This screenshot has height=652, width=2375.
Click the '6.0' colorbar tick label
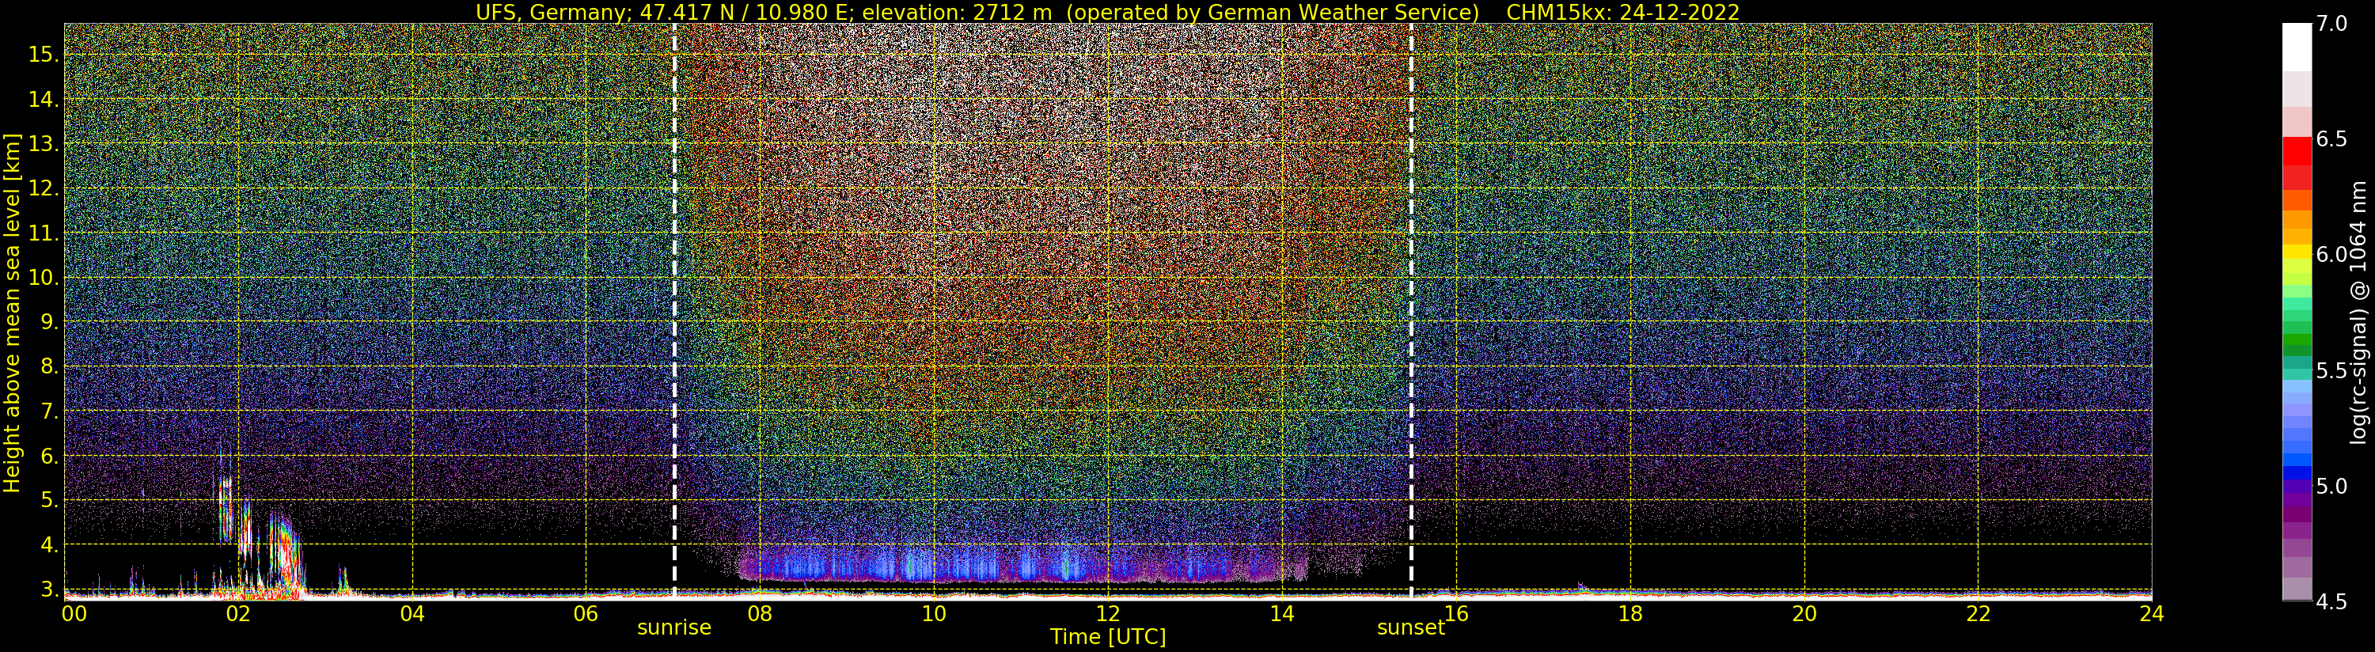pyautogui.click(x=2332, y=255)
